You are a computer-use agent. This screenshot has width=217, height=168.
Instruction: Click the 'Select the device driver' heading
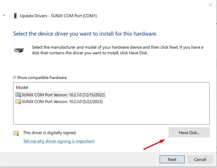point(85,34)
